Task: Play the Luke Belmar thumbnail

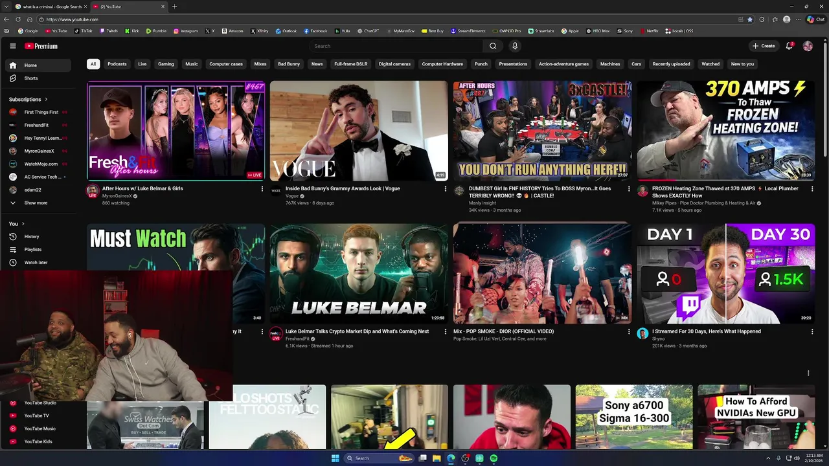Action: [x=359, y=273]
